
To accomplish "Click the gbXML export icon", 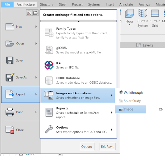I will pos(49,50).
